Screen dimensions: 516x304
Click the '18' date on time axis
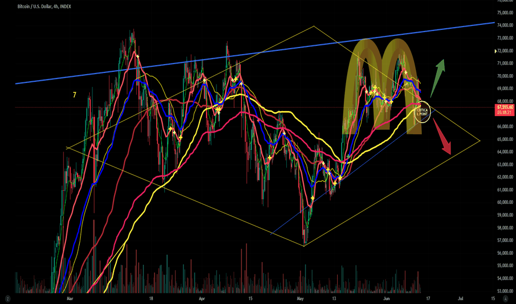point(151,298)
